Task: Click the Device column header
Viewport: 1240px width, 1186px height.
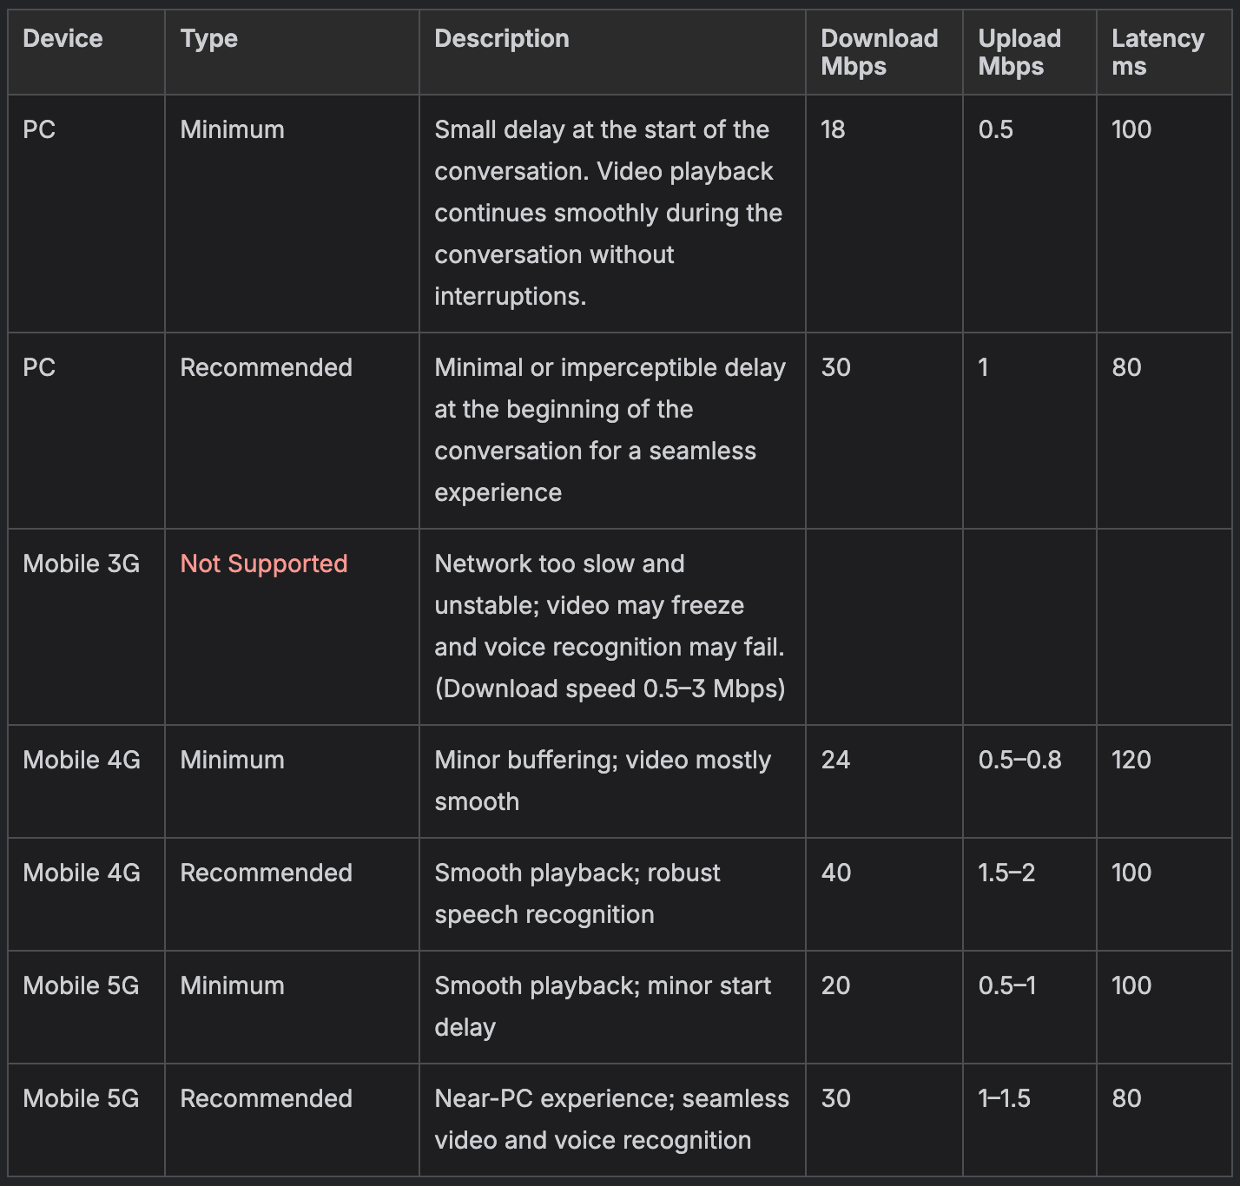Action: [63, 39]
